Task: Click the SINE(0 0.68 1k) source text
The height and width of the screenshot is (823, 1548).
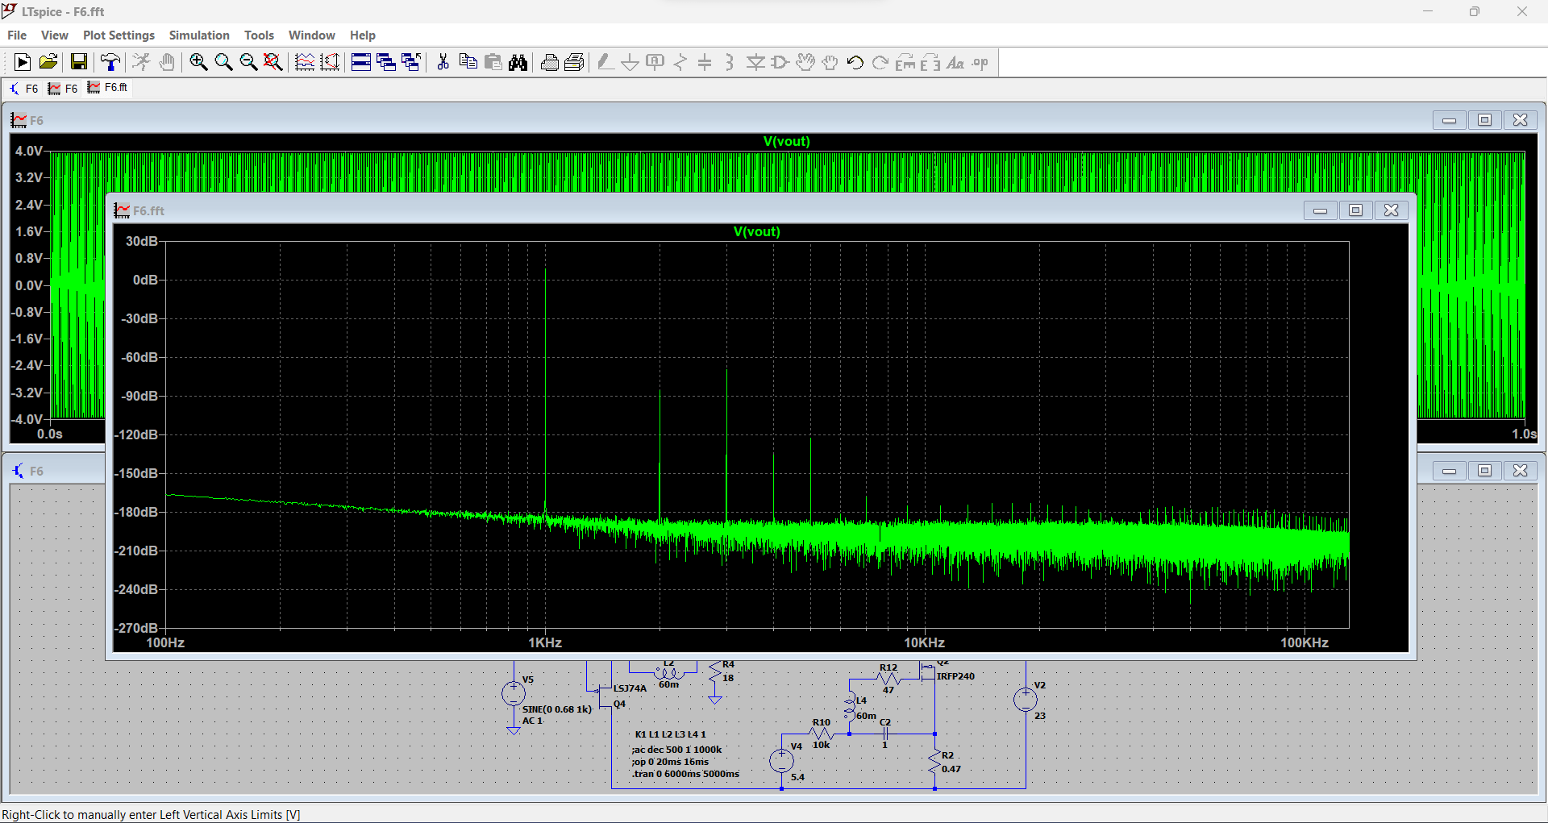Action: click(557, 709)
